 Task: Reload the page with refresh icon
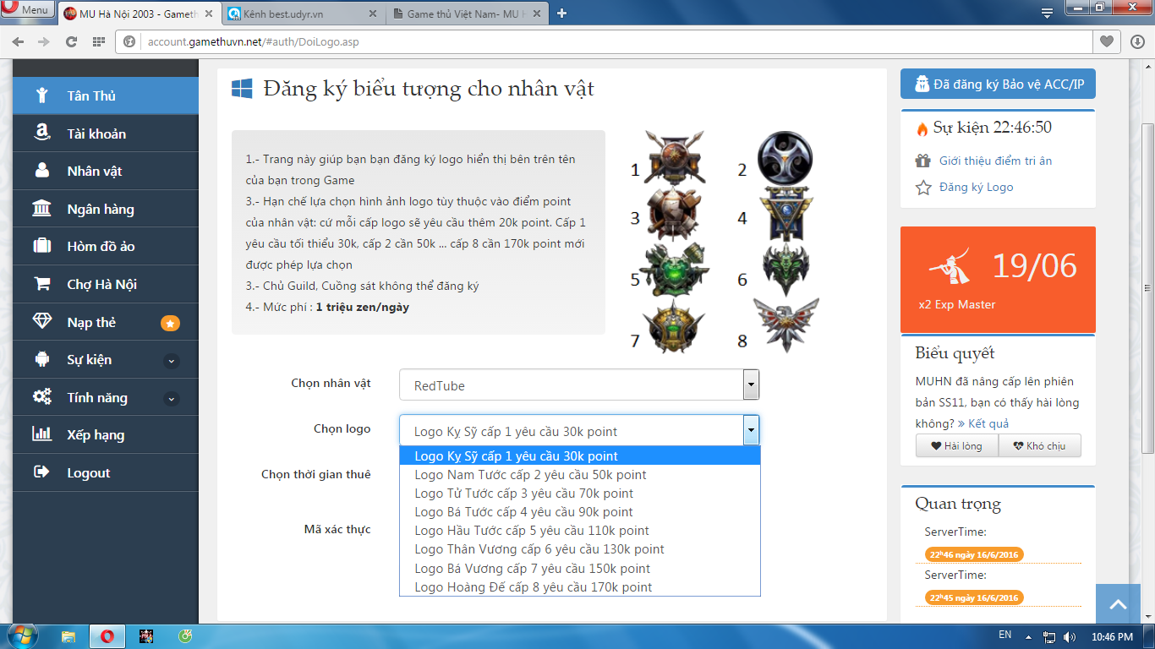72,41
